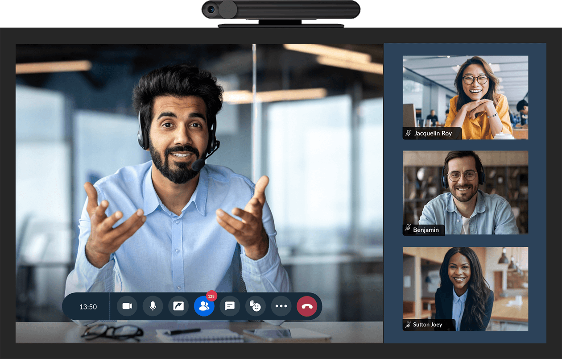This screenshot has height=359, width=562.
Task: Open the chat panel
Action: (x=230, y=306)
